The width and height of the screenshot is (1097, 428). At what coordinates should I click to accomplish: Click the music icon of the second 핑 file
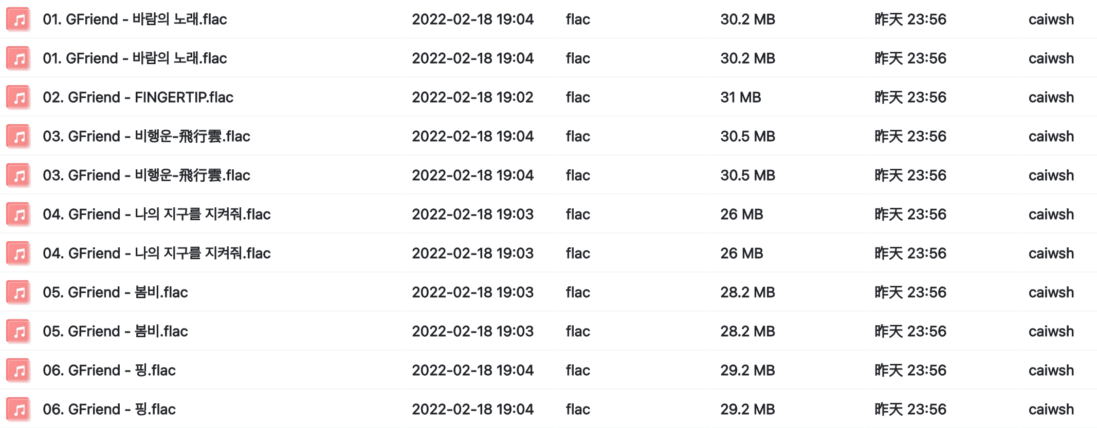pyautogui.click(x=19, y=410)
